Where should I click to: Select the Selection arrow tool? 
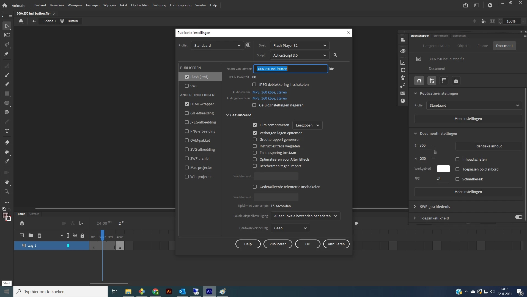pos(7,26)
